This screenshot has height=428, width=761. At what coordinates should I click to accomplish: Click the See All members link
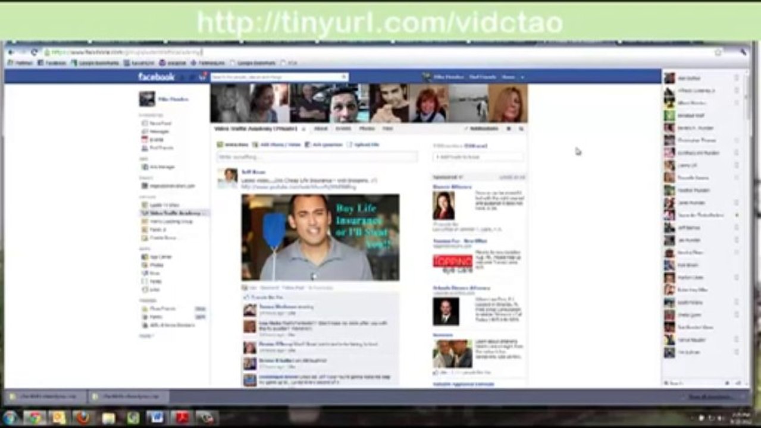tap(476, 146)
